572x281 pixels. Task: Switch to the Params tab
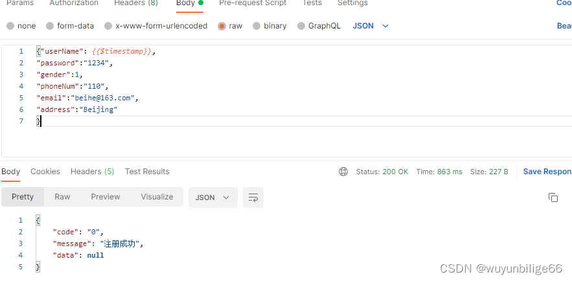20,3
